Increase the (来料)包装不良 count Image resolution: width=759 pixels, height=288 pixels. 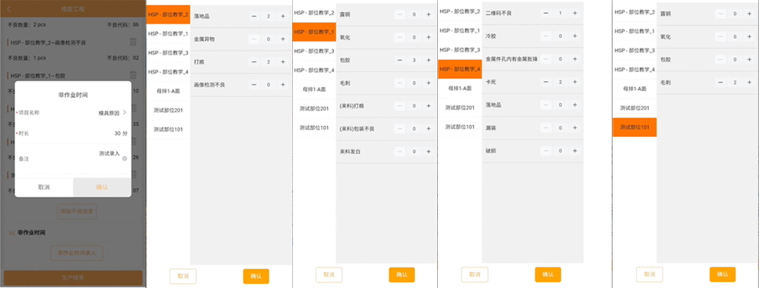(x=428, y=129)
